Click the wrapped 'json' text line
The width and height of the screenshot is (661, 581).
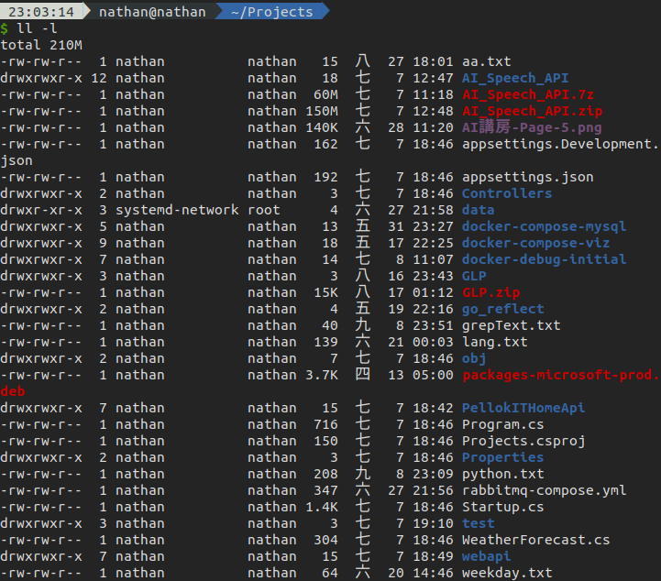17,160
